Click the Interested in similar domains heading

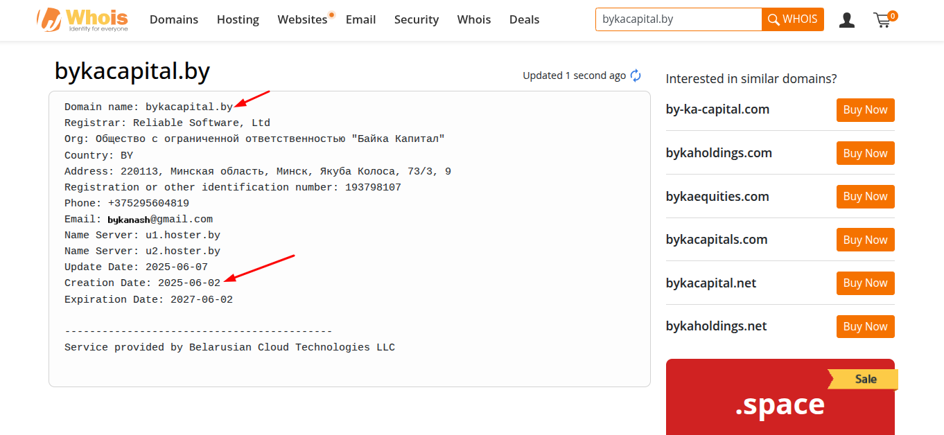tap(751, 78)
